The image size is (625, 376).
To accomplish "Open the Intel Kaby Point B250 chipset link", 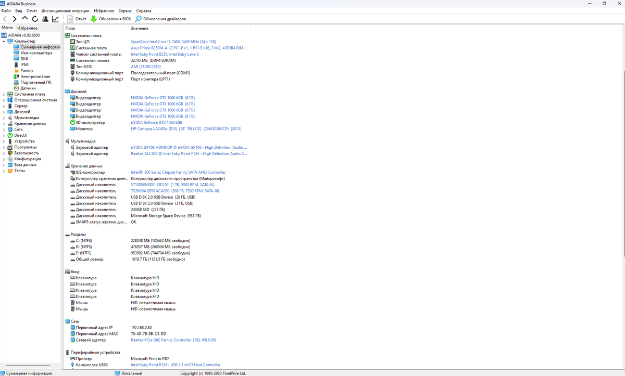I will coord(165,54).
